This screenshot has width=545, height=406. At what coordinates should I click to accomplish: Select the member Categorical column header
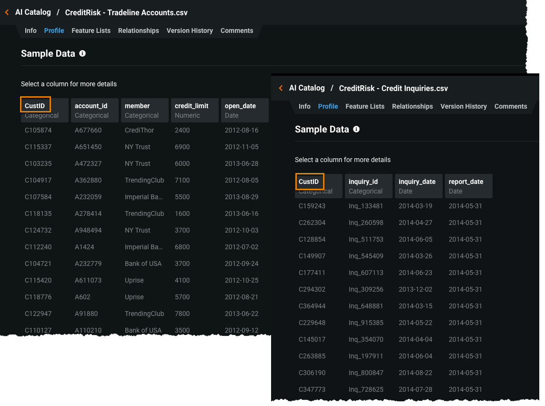[144, 110]
